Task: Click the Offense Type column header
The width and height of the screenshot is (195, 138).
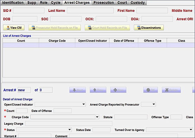Action: click(x=152, y=41)
